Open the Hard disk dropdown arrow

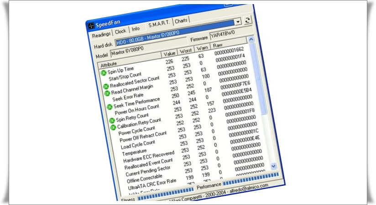(x=238, y=22)
